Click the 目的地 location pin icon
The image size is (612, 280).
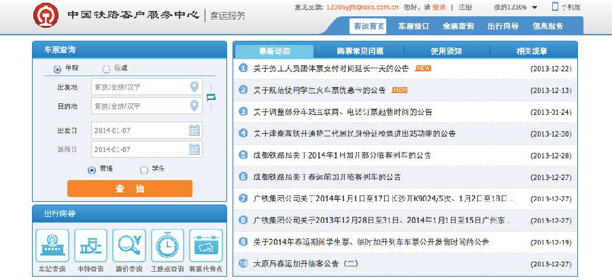click(x=194, y=106)
